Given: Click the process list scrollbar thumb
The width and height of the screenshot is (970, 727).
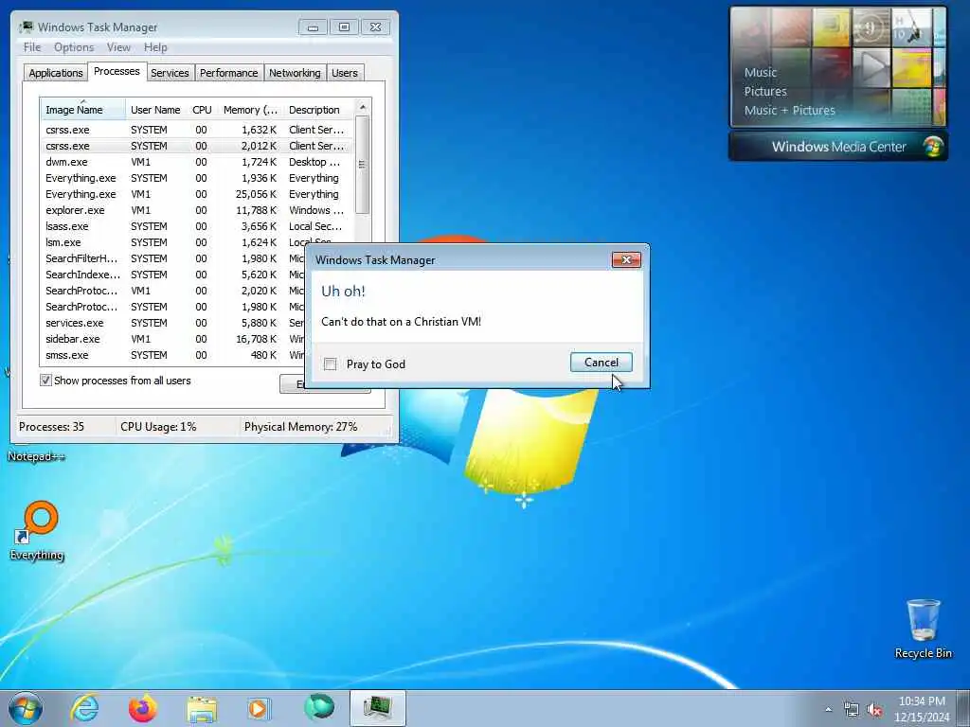Looking at the screenshot, I should point(363,165).
